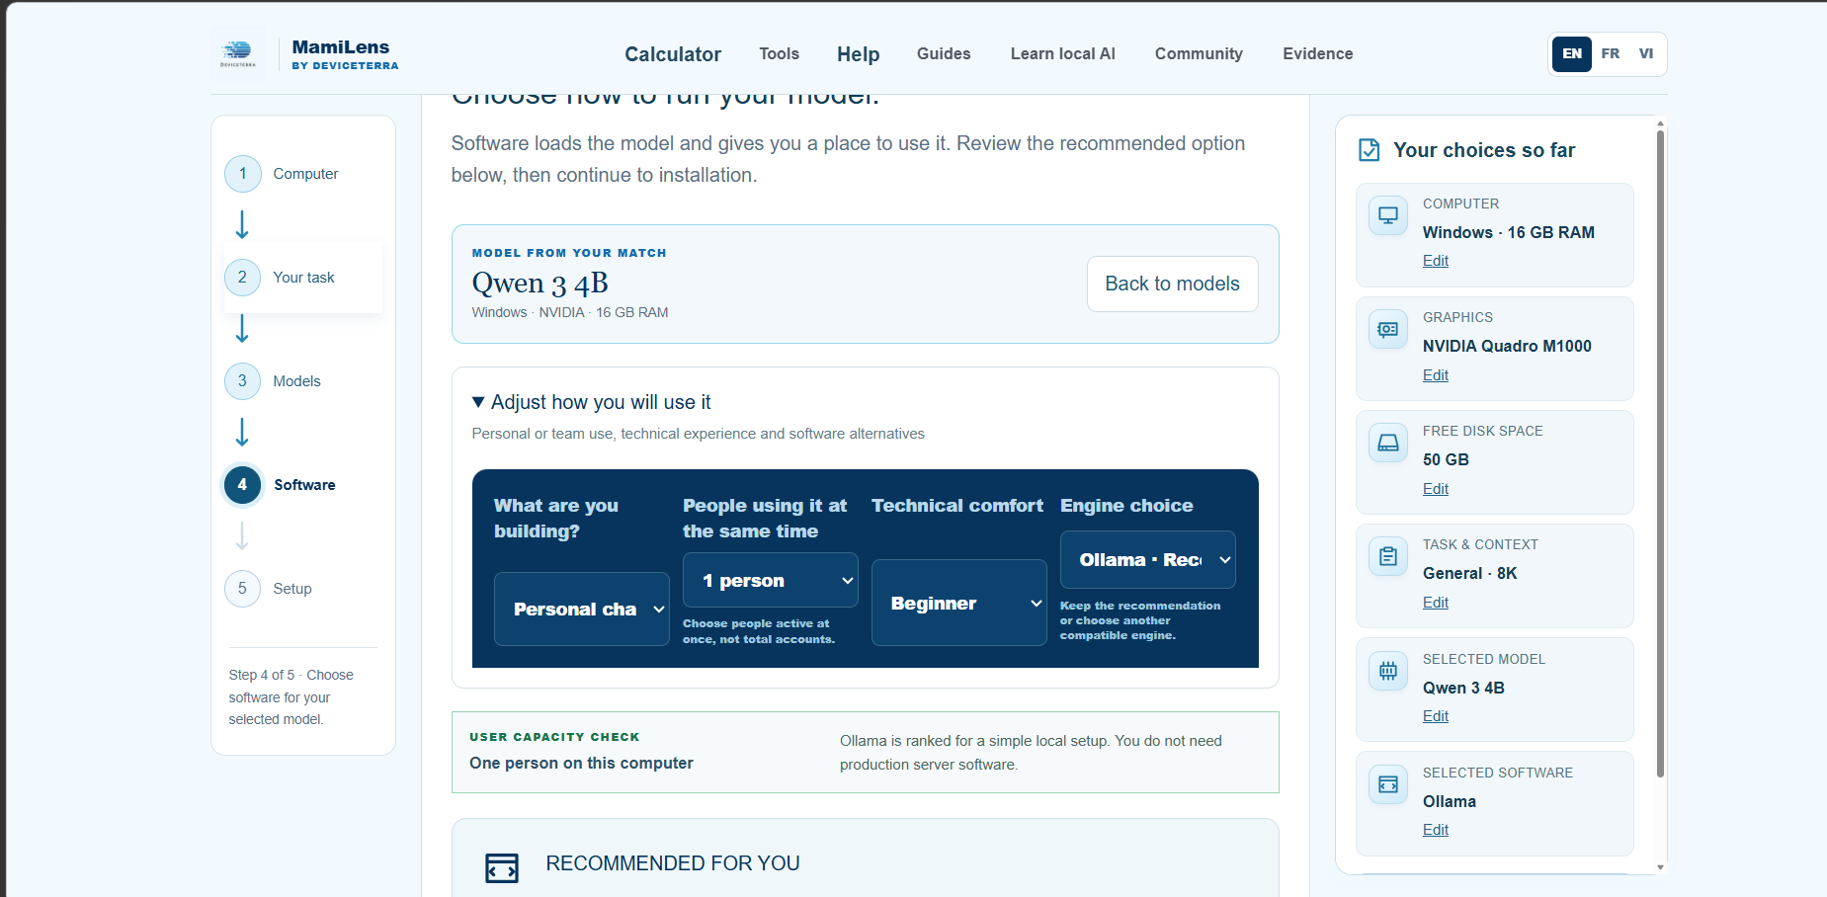Click the Free disk space drive icon
1827x897 pixels.
1388,443
